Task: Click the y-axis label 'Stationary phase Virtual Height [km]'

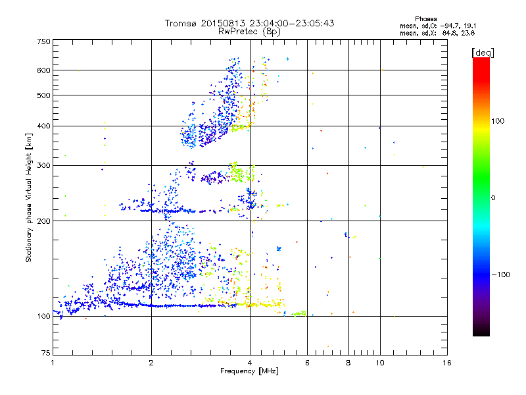Action: pyautogui.click(x=28, y=198)
